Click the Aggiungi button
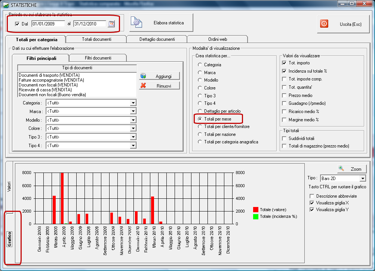Screen dimensions: 375x271 (160, 76)
